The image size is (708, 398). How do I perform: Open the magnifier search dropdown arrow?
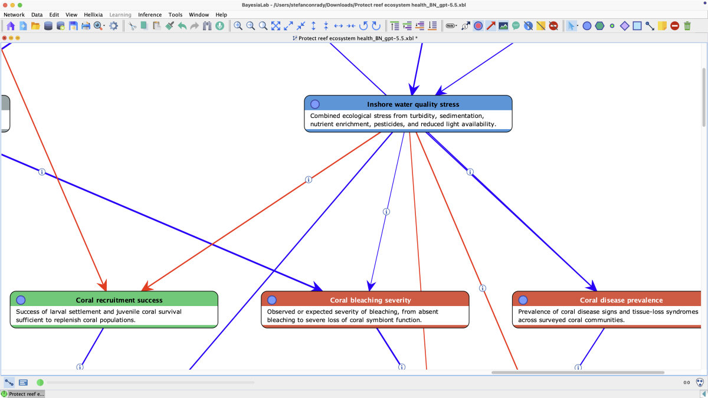104,27
